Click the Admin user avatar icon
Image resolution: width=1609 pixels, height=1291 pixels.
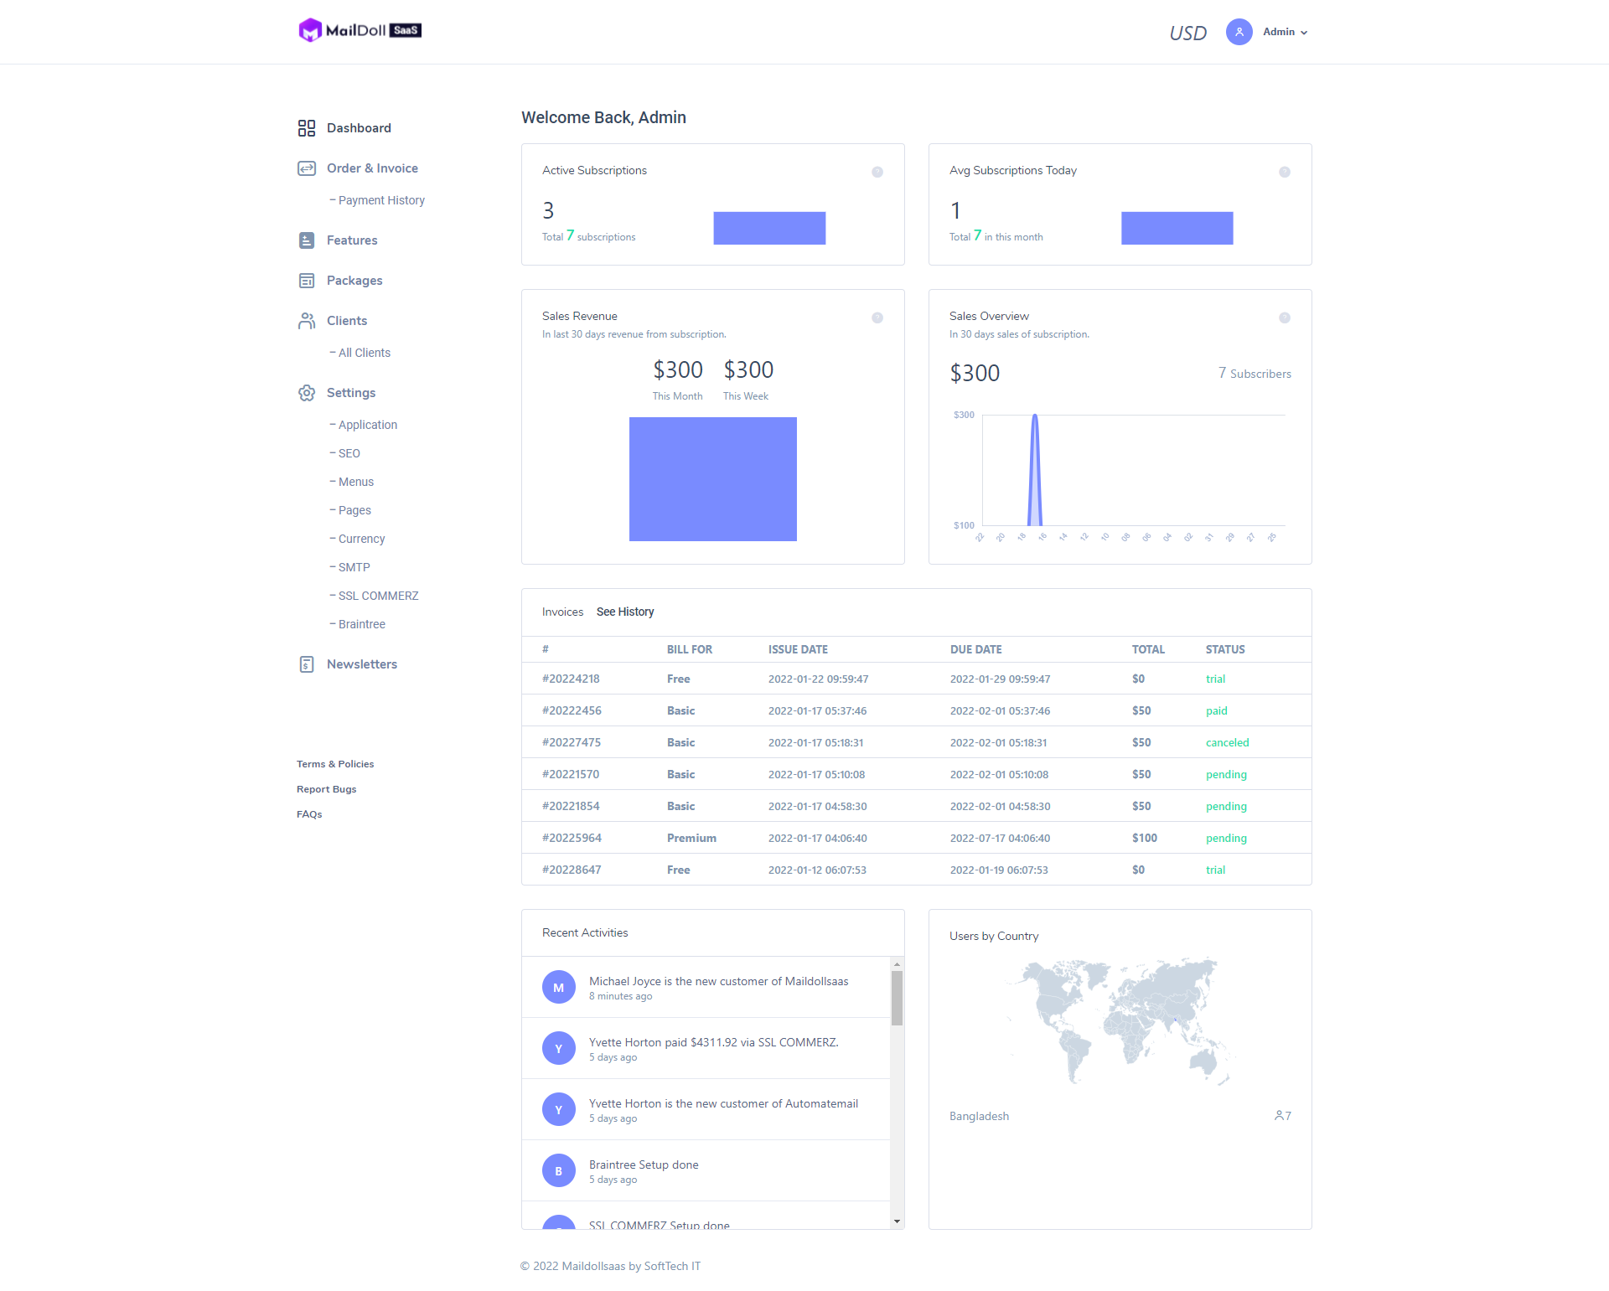click(x=1239, y=32)
